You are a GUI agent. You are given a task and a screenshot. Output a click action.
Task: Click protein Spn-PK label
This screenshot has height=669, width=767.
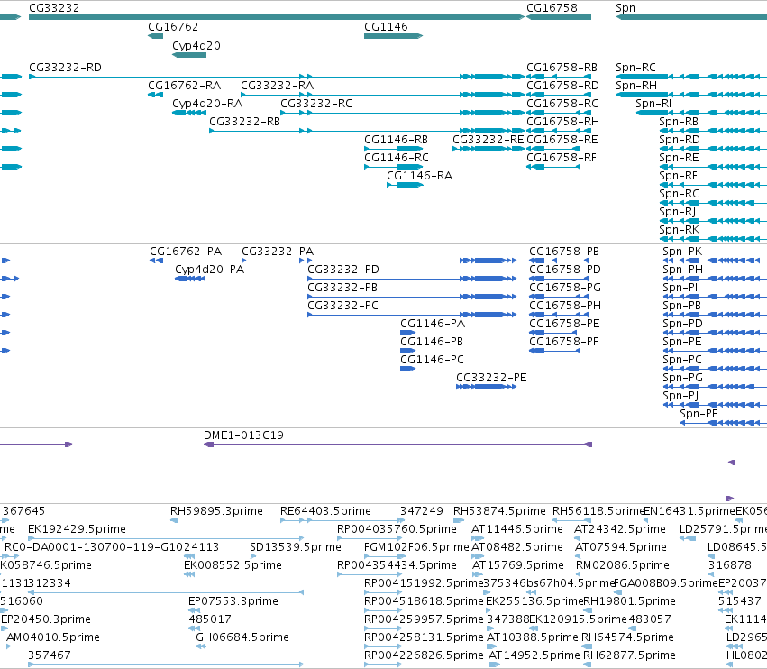tap(682, 252)
